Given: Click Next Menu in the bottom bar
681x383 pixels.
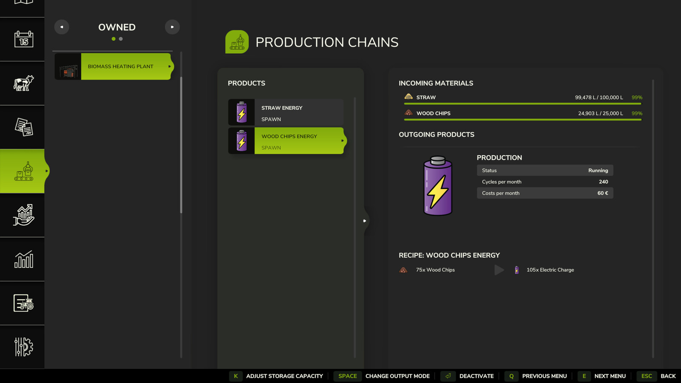Looking at the screenshot, I should 602,376.
